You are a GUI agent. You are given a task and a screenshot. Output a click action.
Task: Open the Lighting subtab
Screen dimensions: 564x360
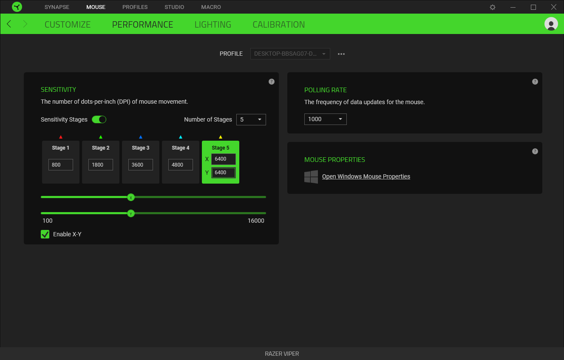point(213,25)
